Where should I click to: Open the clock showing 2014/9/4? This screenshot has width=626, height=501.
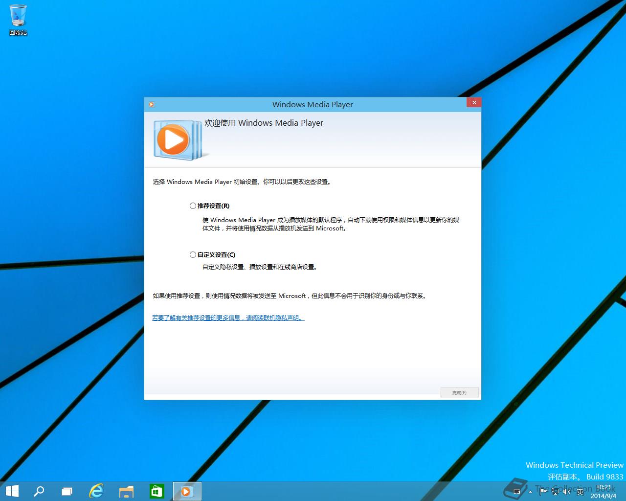pos(604,492)
